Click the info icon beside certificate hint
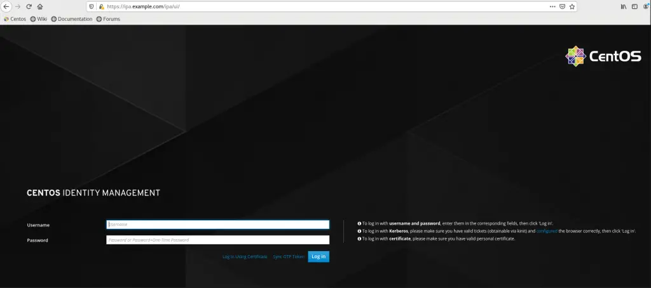 click(359, 239)
